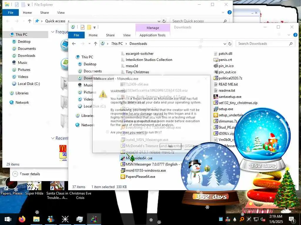The height and width of the screenshot is (225, 301).
Task: Click the warning icon in Malware alert dialog
Action: pyautogui.click(x=103, y=94)
